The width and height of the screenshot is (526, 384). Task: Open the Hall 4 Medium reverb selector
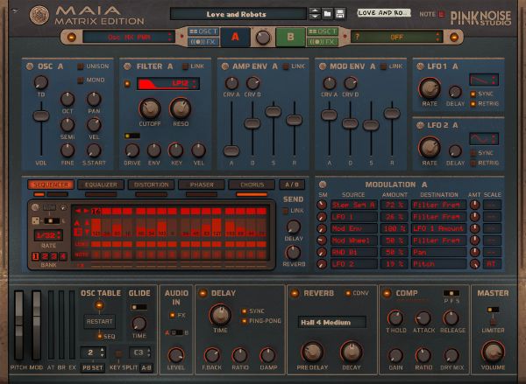tap(331, 323)
